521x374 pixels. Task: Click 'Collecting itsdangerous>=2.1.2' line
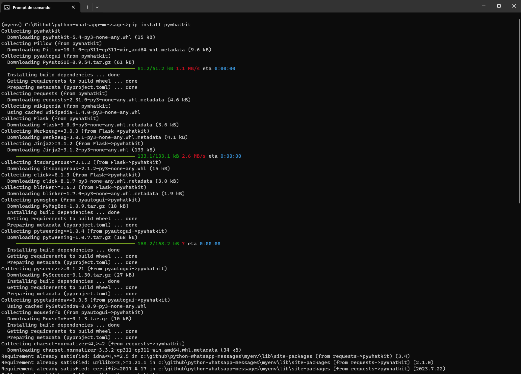[81, 162]
